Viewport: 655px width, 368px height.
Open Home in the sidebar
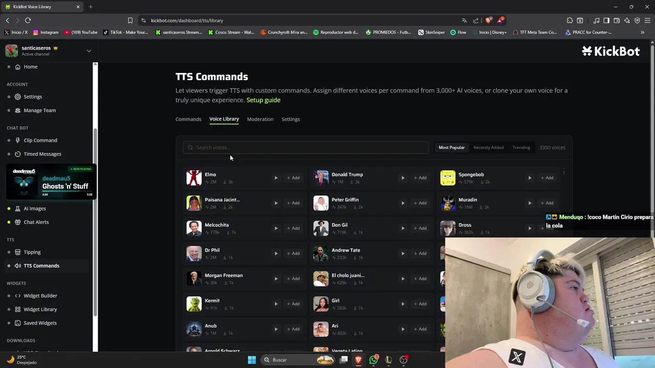pos(30,67)
